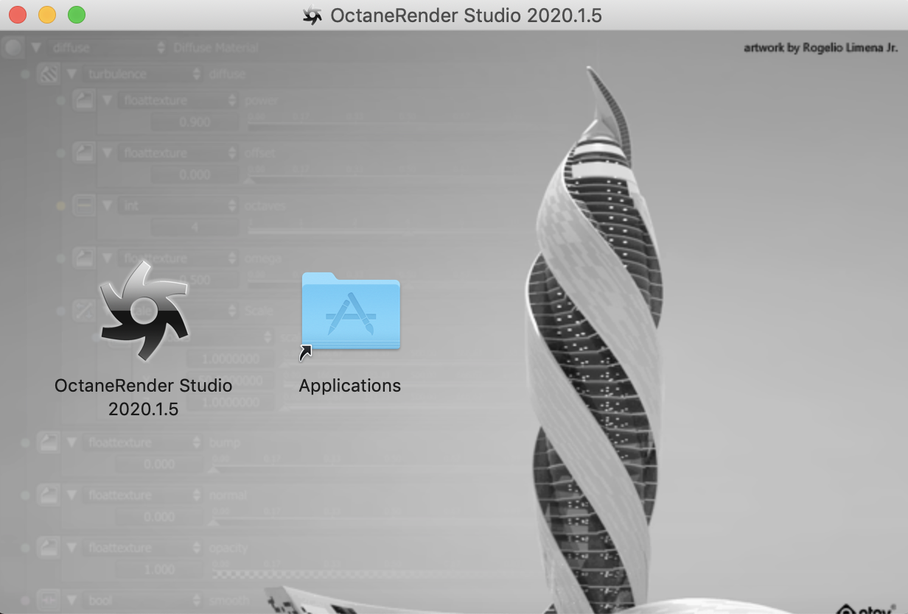Click the window title text "OctaneRender Studio 2020.1.5"

click(466, 15)
